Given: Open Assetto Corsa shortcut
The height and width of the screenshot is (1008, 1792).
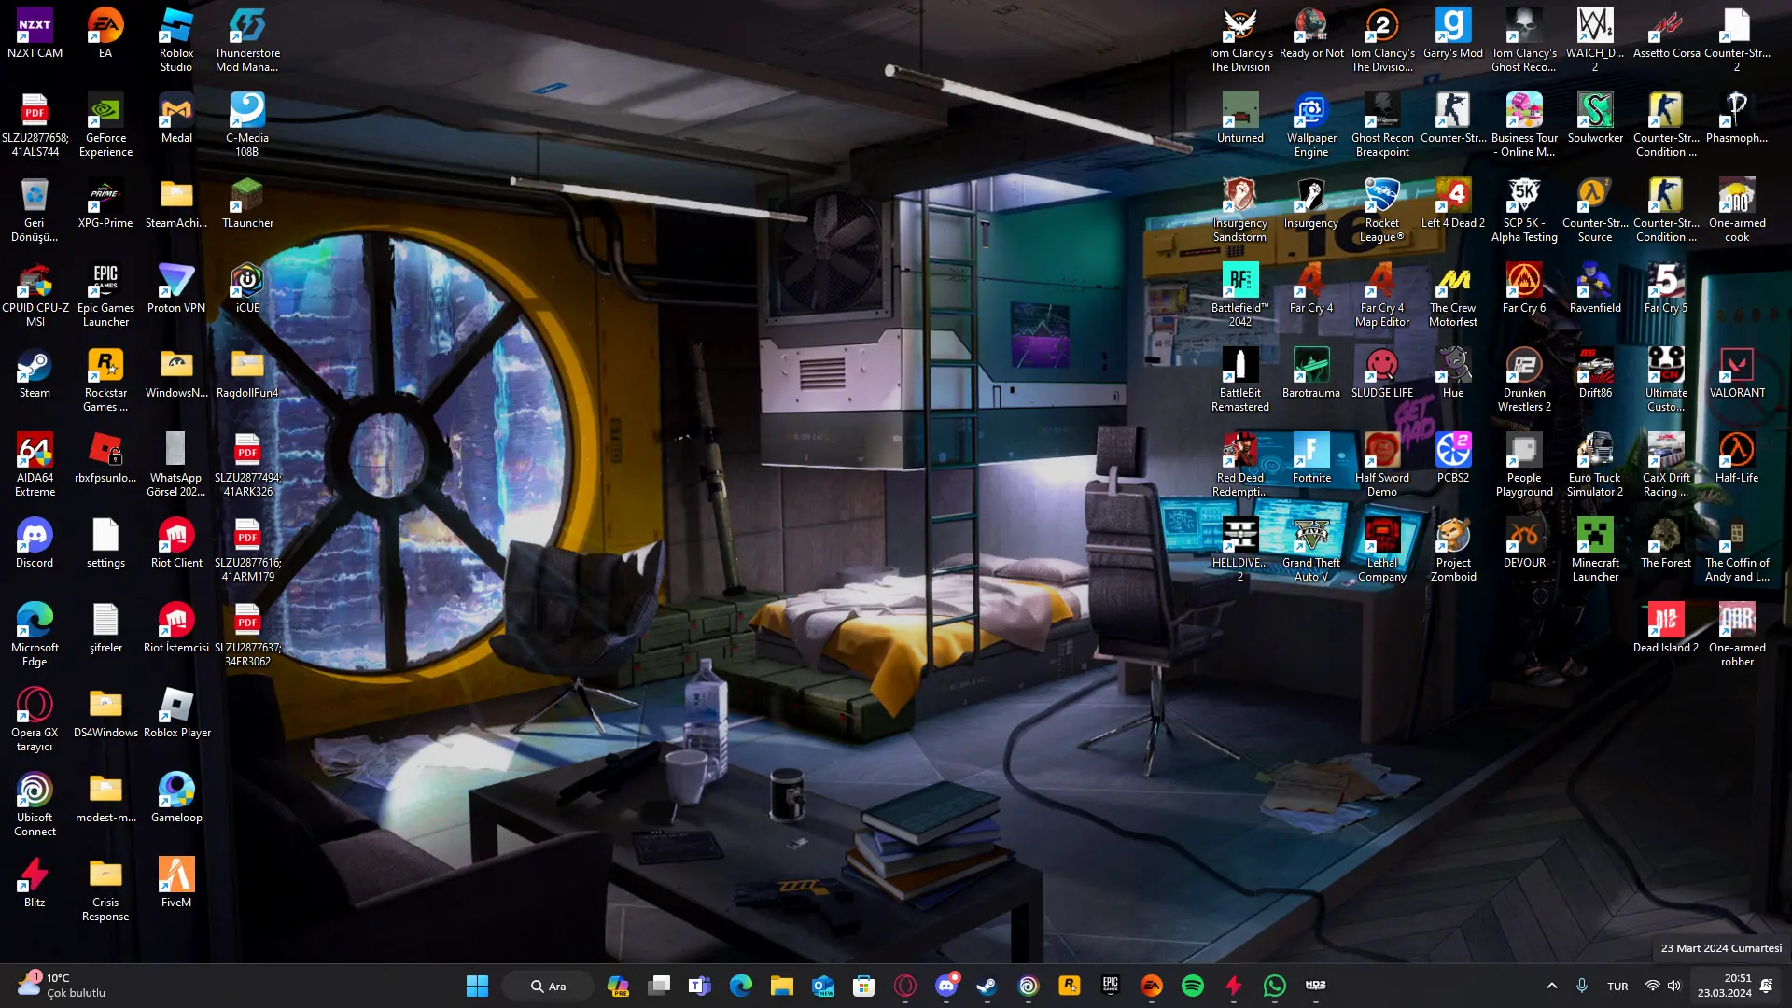Looking at the screenshot, I should tap(1666, 35).
